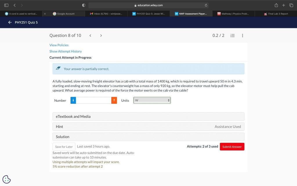Click the eraser icon in partially correct banner

(58, 68)
